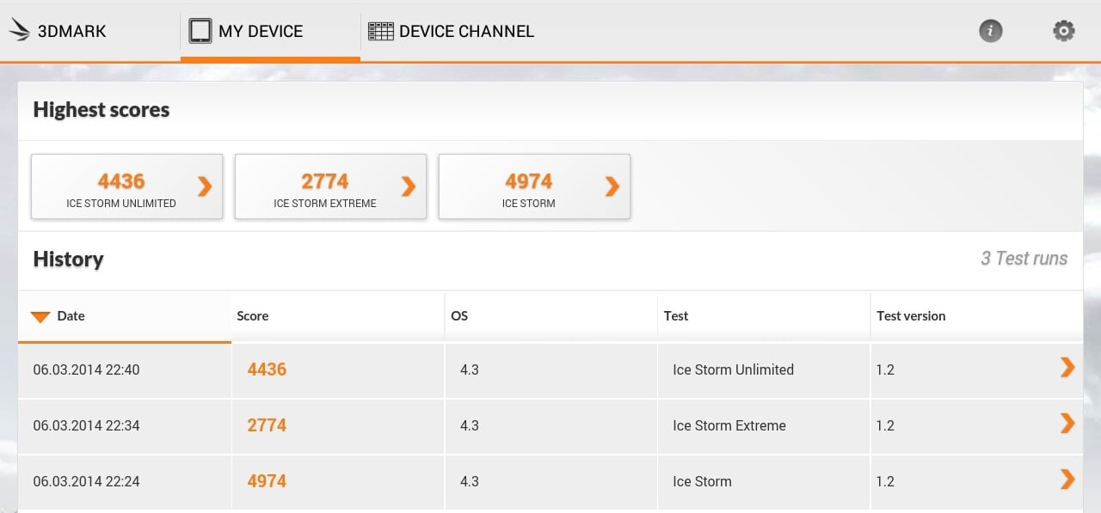Select the date 06.03.2014 22:40
Screen dimensions: 1101x513
[x=86, y=369]
